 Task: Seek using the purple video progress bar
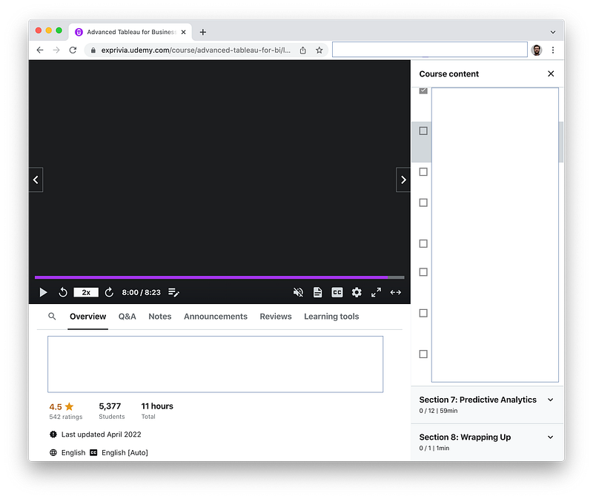(219, 277)
